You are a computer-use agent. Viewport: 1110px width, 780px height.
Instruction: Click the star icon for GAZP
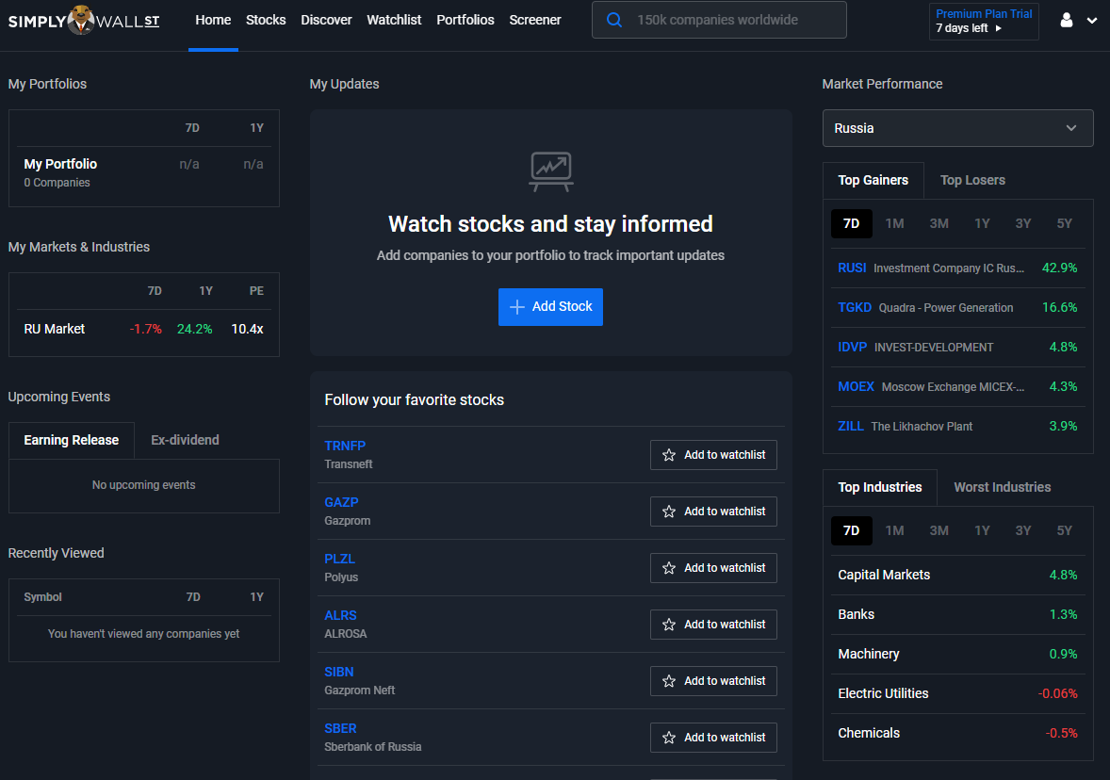(669, 512)
